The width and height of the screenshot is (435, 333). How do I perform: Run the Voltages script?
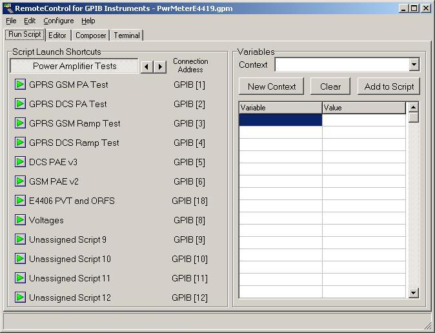20,220
